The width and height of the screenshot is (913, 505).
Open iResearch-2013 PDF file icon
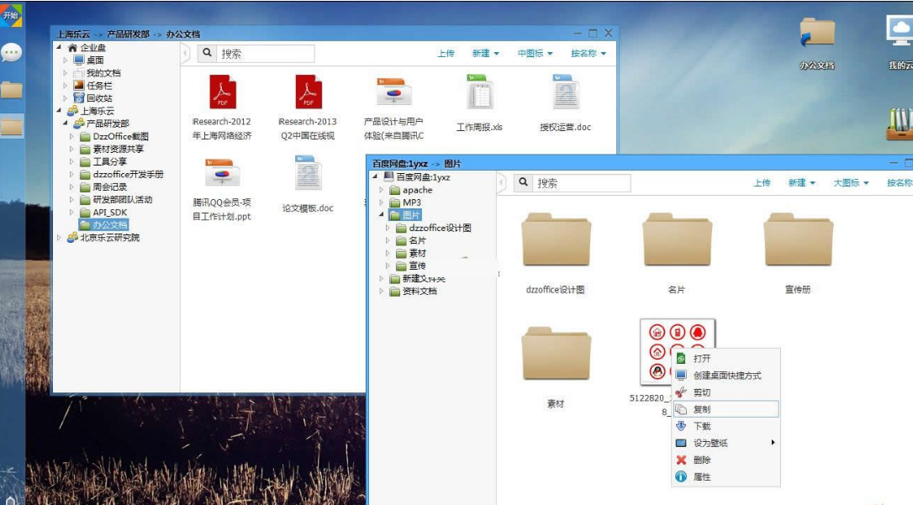click(x=308, y=92)
